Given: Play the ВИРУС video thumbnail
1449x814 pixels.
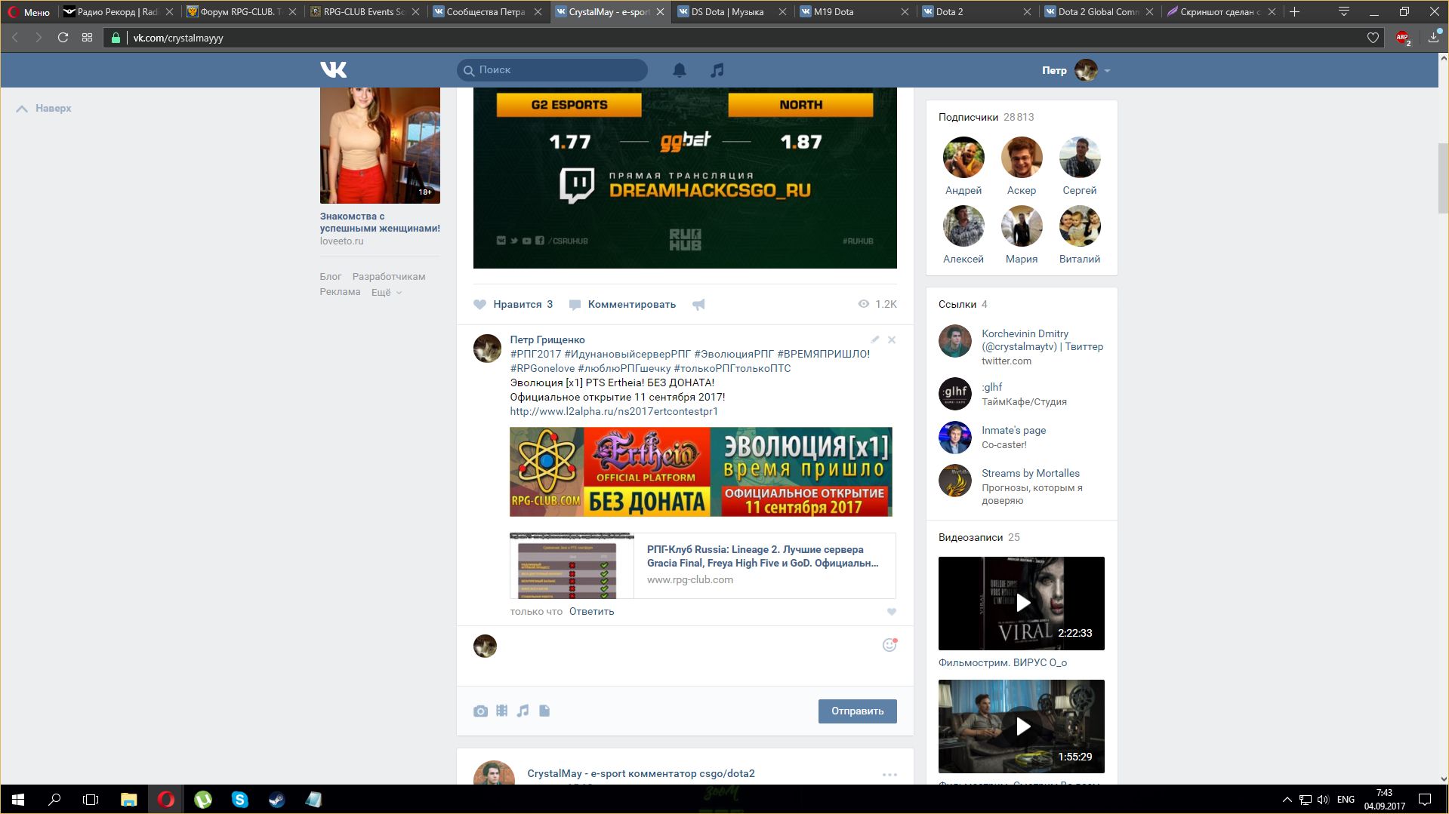Looking at the screenshot, I should tap(1021, 604).
